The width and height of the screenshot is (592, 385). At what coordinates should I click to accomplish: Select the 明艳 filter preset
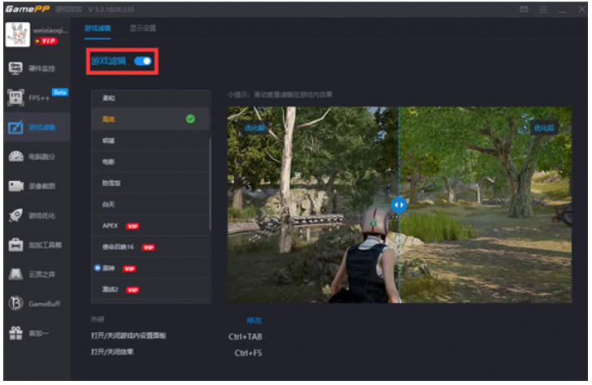point(150,141)
